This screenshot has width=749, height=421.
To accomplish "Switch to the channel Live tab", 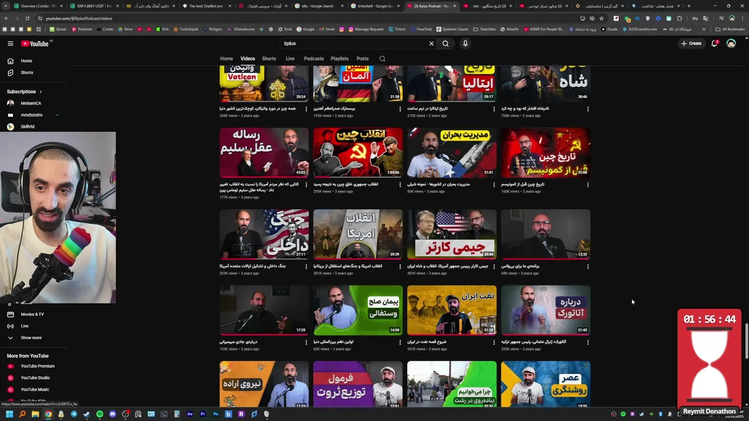I will 290,58.
